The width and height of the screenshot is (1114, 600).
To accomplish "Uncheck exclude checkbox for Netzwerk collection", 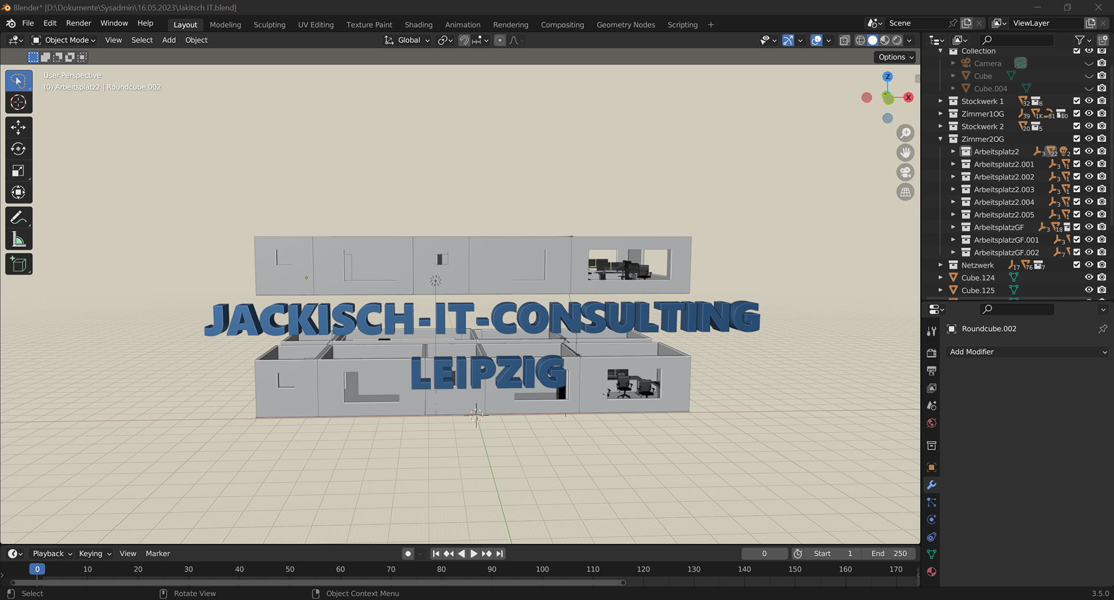I will 1077,265.
